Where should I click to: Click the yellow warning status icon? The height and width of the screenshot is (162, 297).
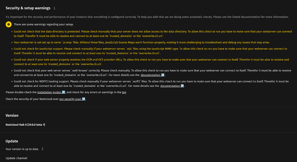point(9,24)
